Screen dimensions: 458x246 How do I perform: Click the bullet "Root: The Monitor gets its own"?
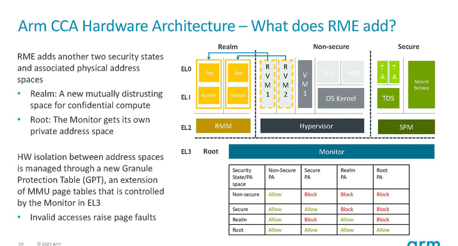click(90, 125)
